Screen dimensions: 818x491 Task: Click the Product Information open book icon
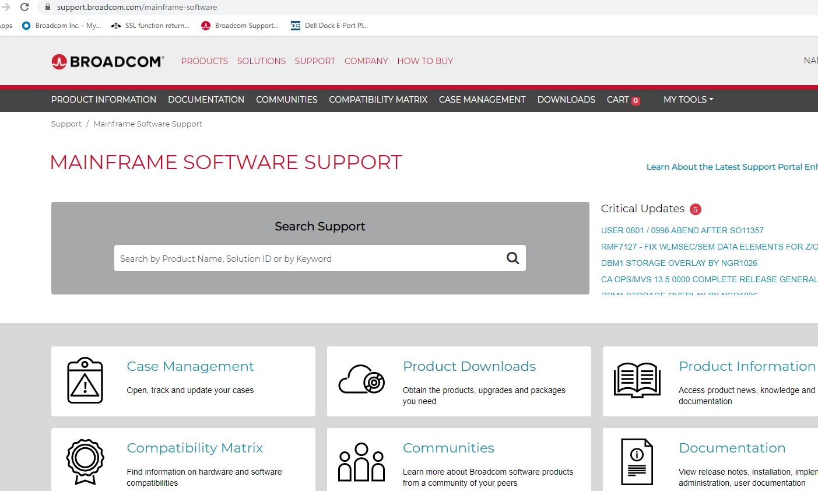[x=637, y=380]
